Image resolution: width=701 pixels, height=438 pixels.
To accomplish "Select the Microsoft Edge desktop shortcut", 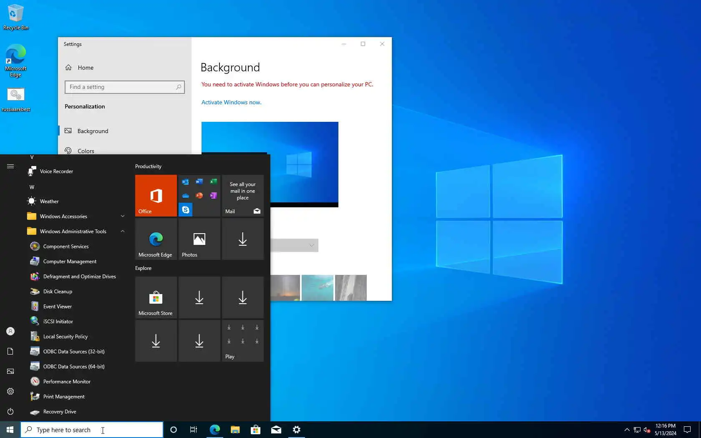I will pyautogui.click(x=16, y=61).
